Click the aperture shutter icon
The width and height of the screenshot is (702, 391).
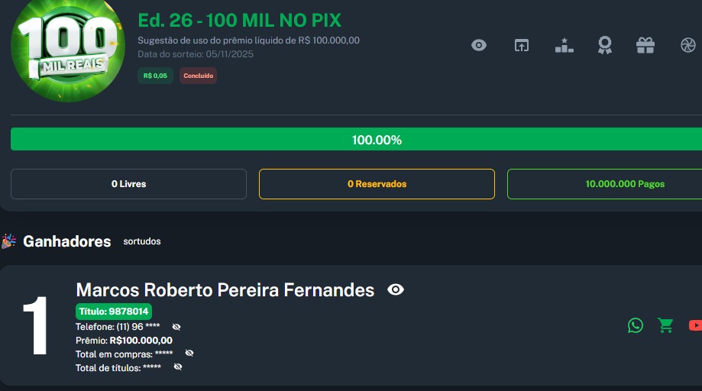687,45
